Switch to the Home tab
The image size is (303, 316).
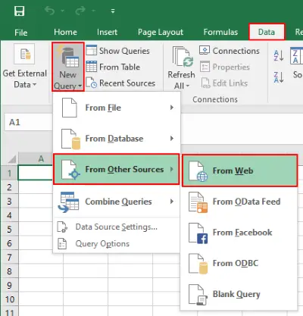tap(65, 32)
